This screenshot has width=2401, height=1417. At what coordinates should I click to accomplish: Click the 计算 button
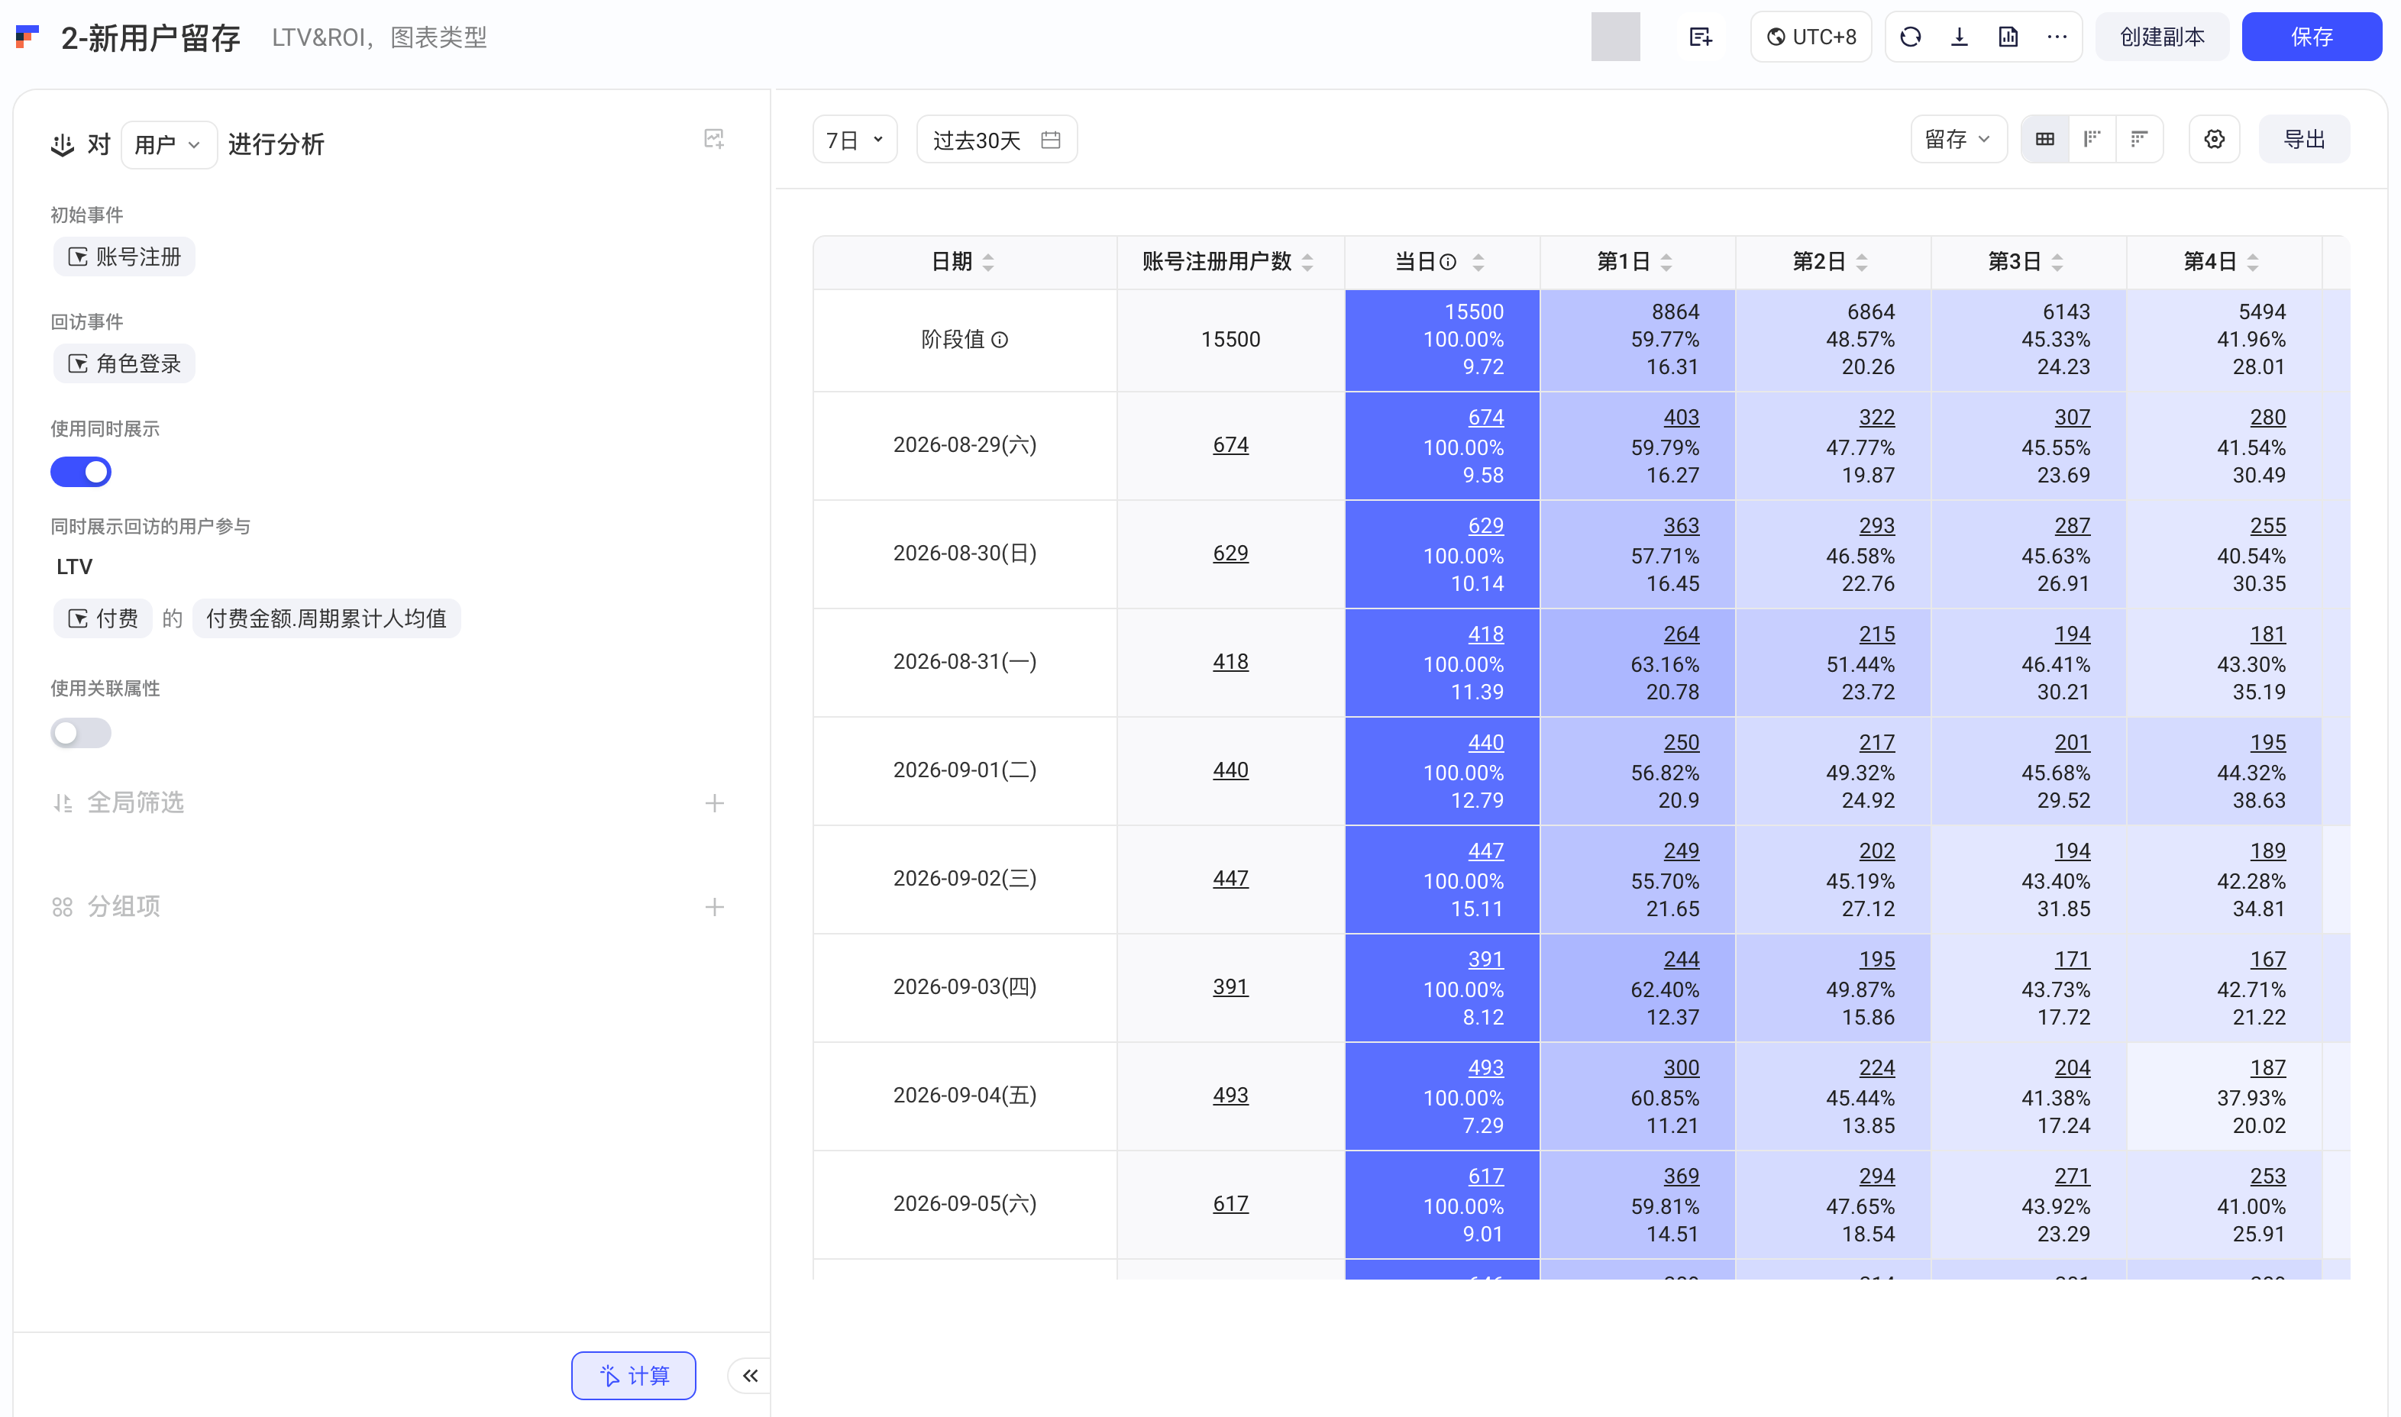(x=633, y=1376)
